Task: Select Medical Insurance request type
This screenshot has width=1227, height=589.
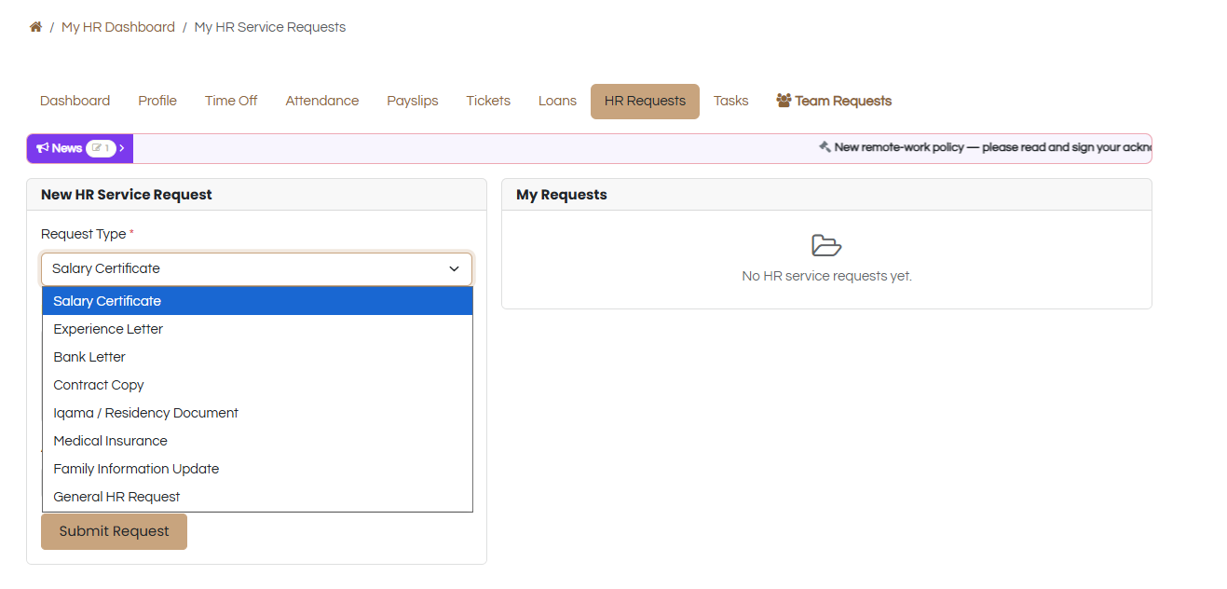Action: pyautogui.click(x=257, y=441)
